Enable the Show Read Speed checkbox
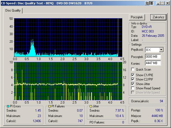Screen dimensions: 171x128 pyautogui.click(x=133, y=88)
